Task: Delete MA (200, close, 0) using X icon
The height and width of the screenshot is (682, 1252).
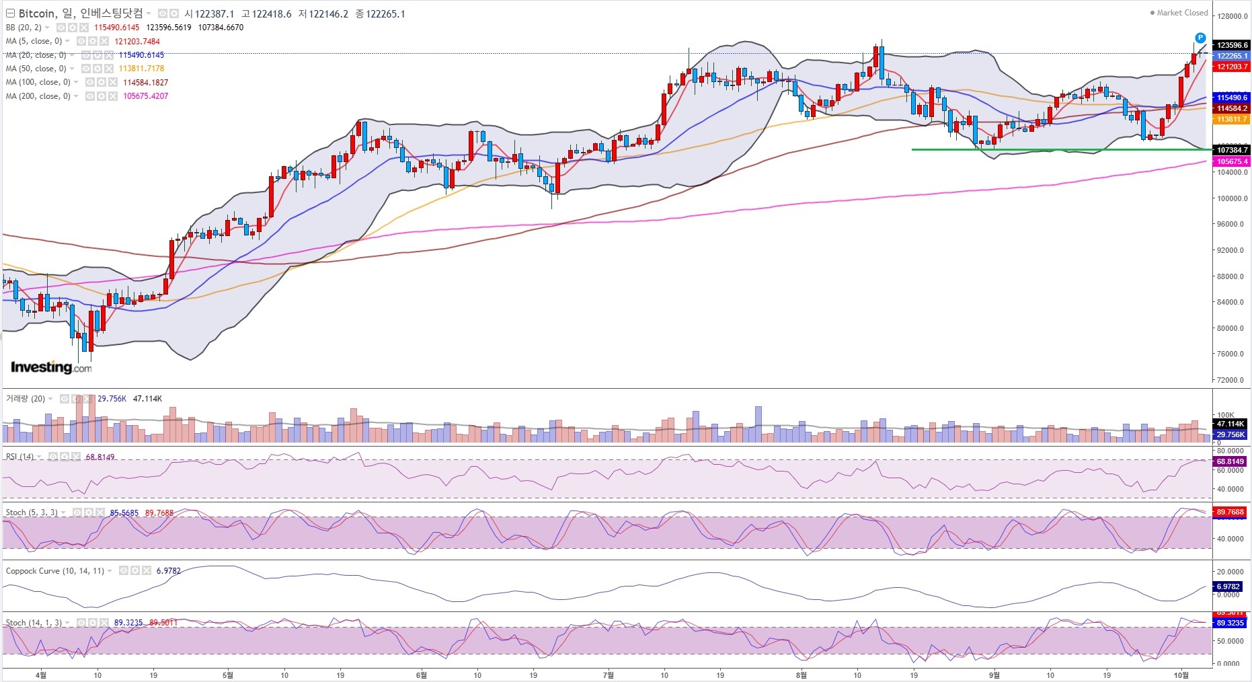Action: [113, 96]
